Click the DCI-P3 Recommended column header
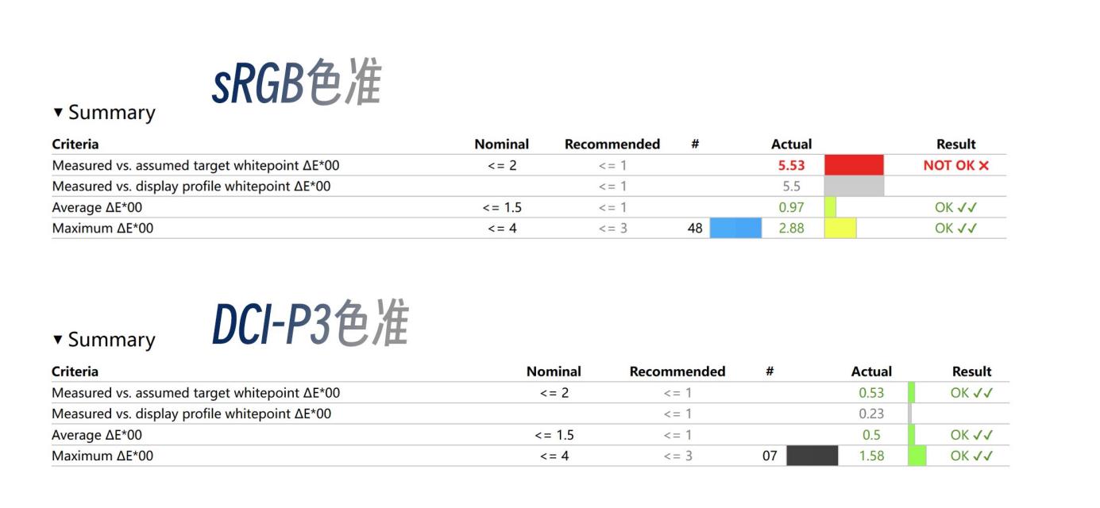This screenshot has height=508, width=1100. click(677, 371)
